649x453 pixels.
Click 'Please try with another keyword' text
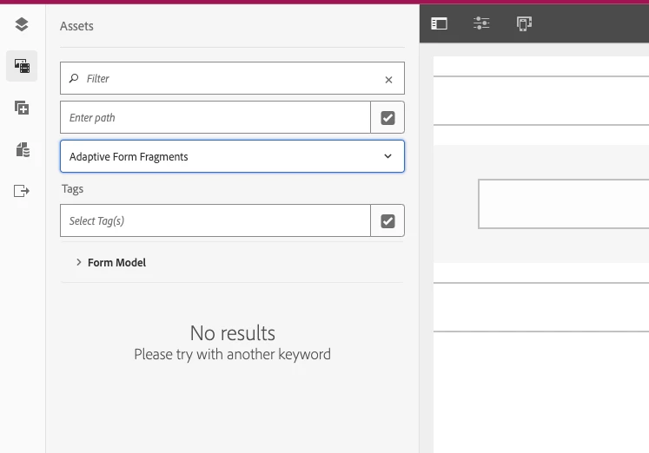pos(232,354)
